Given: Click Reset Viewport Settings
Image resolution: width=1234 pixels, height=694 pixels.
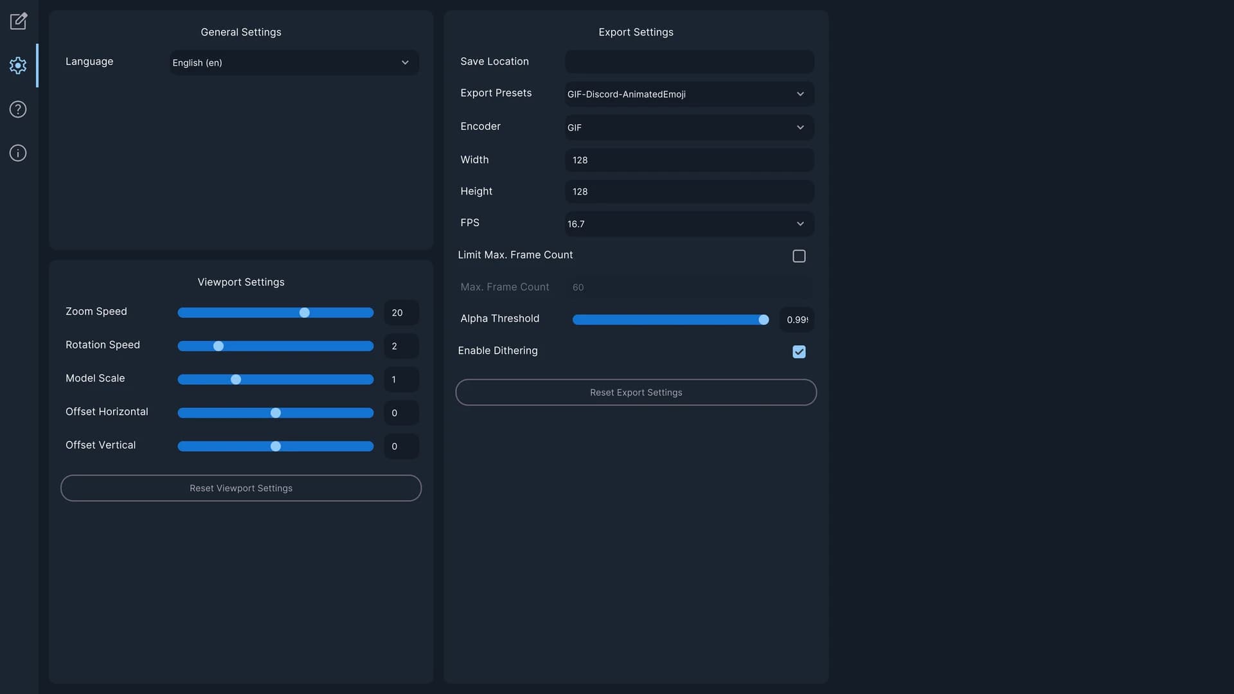Looking at the screenshot, I should tap(241, 488).
